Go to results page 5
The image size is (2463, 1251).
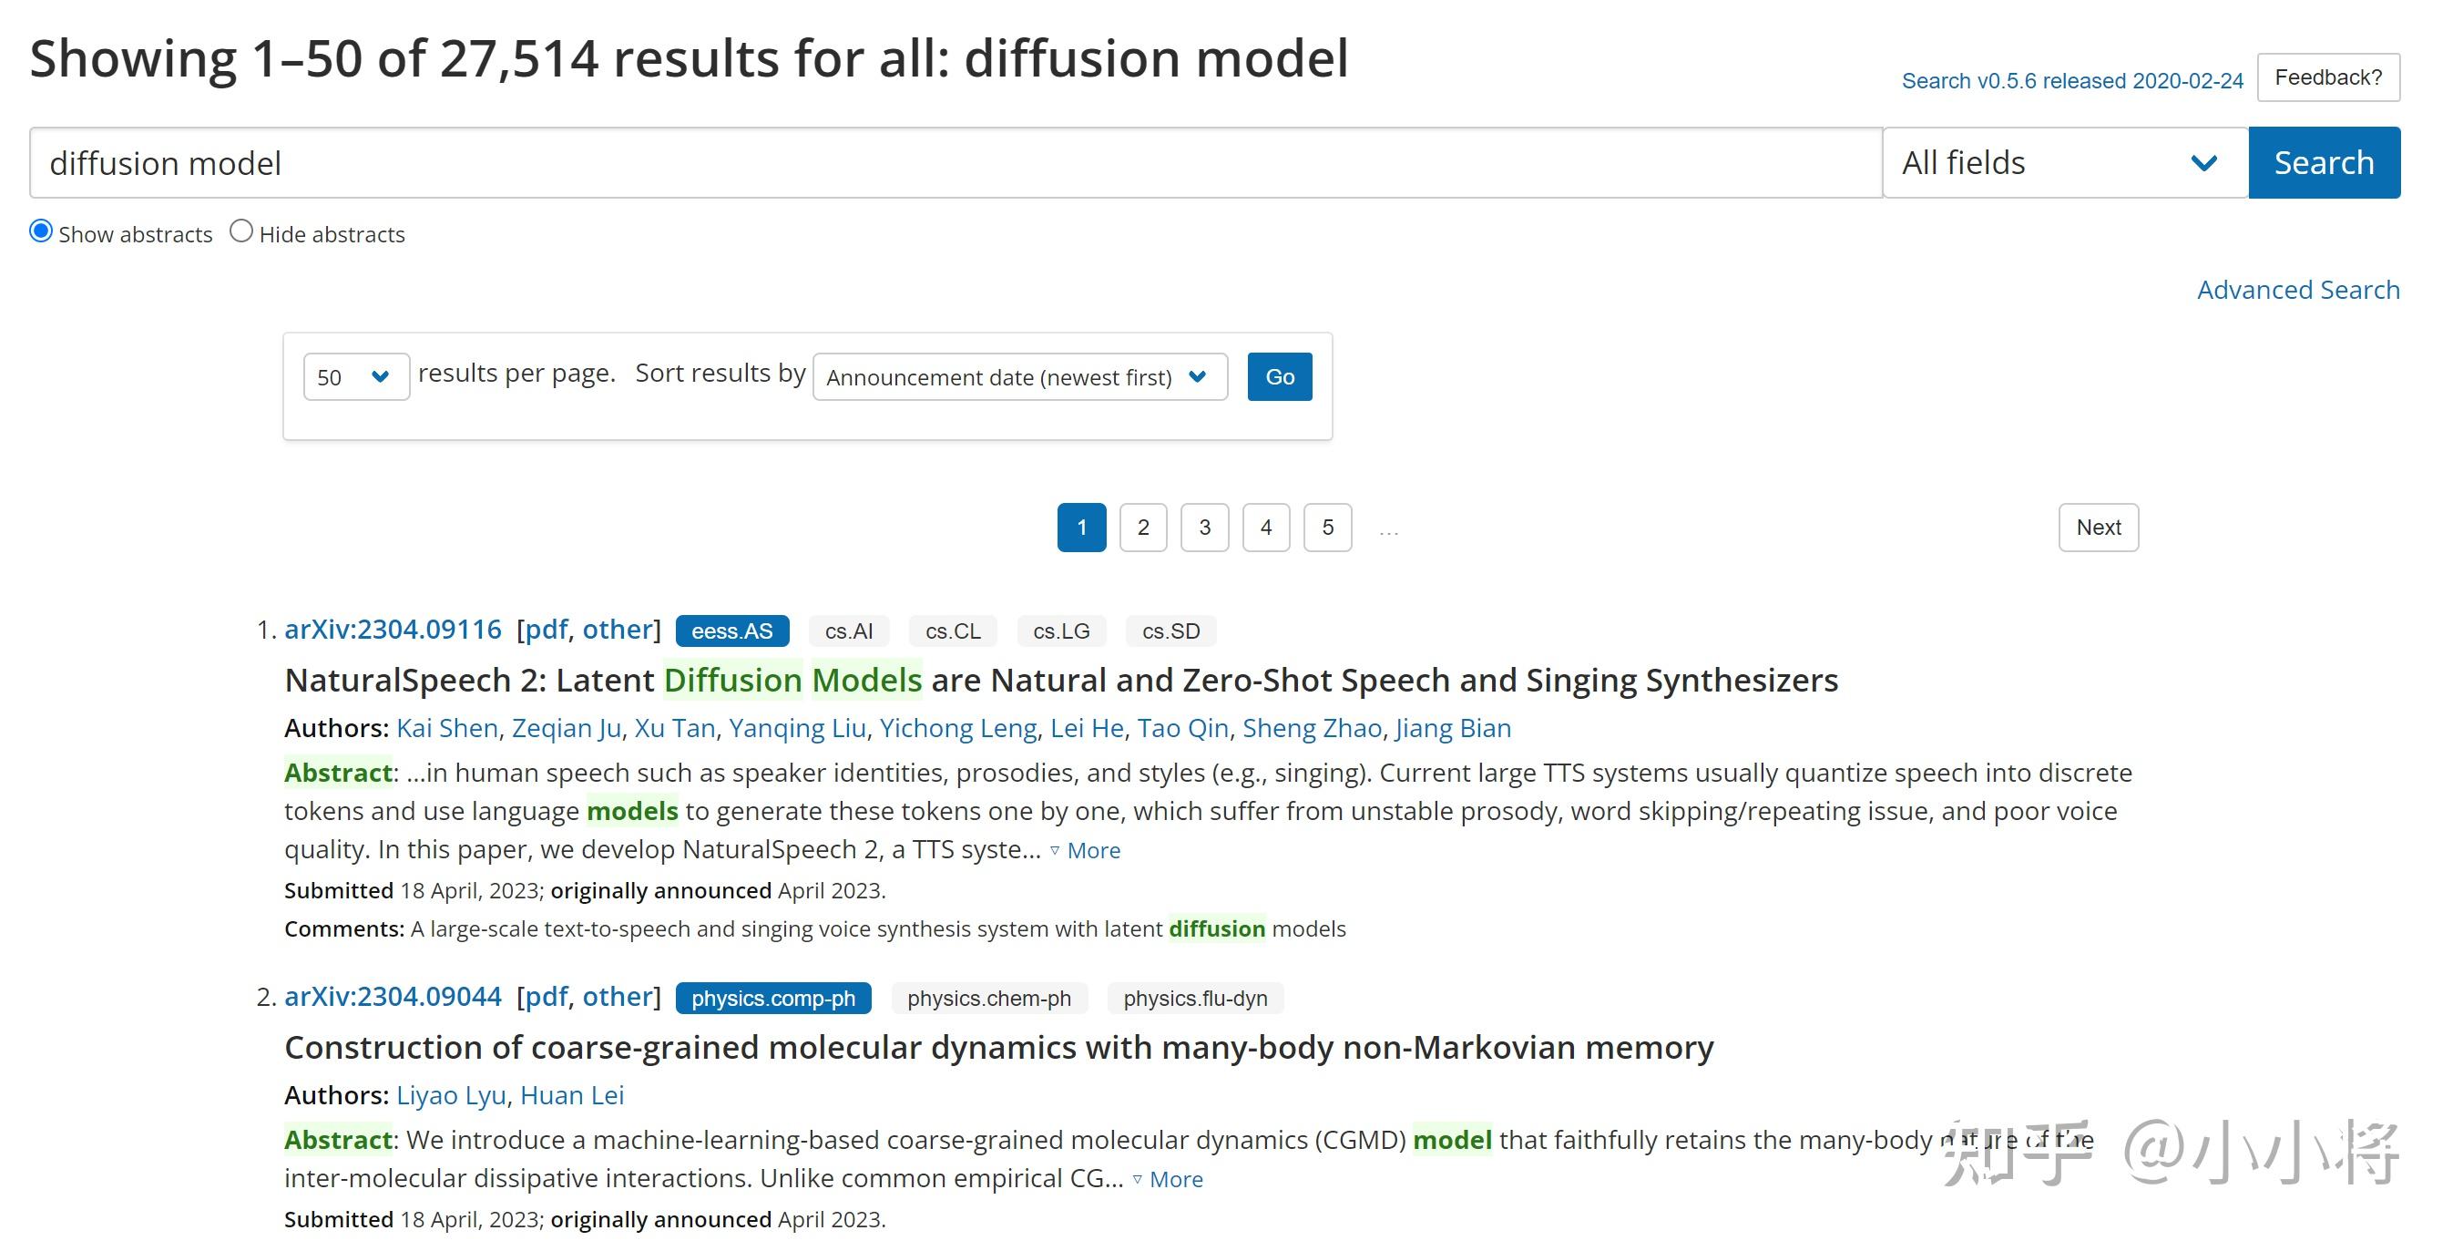pyautogui.click(x=1327, y=528)
